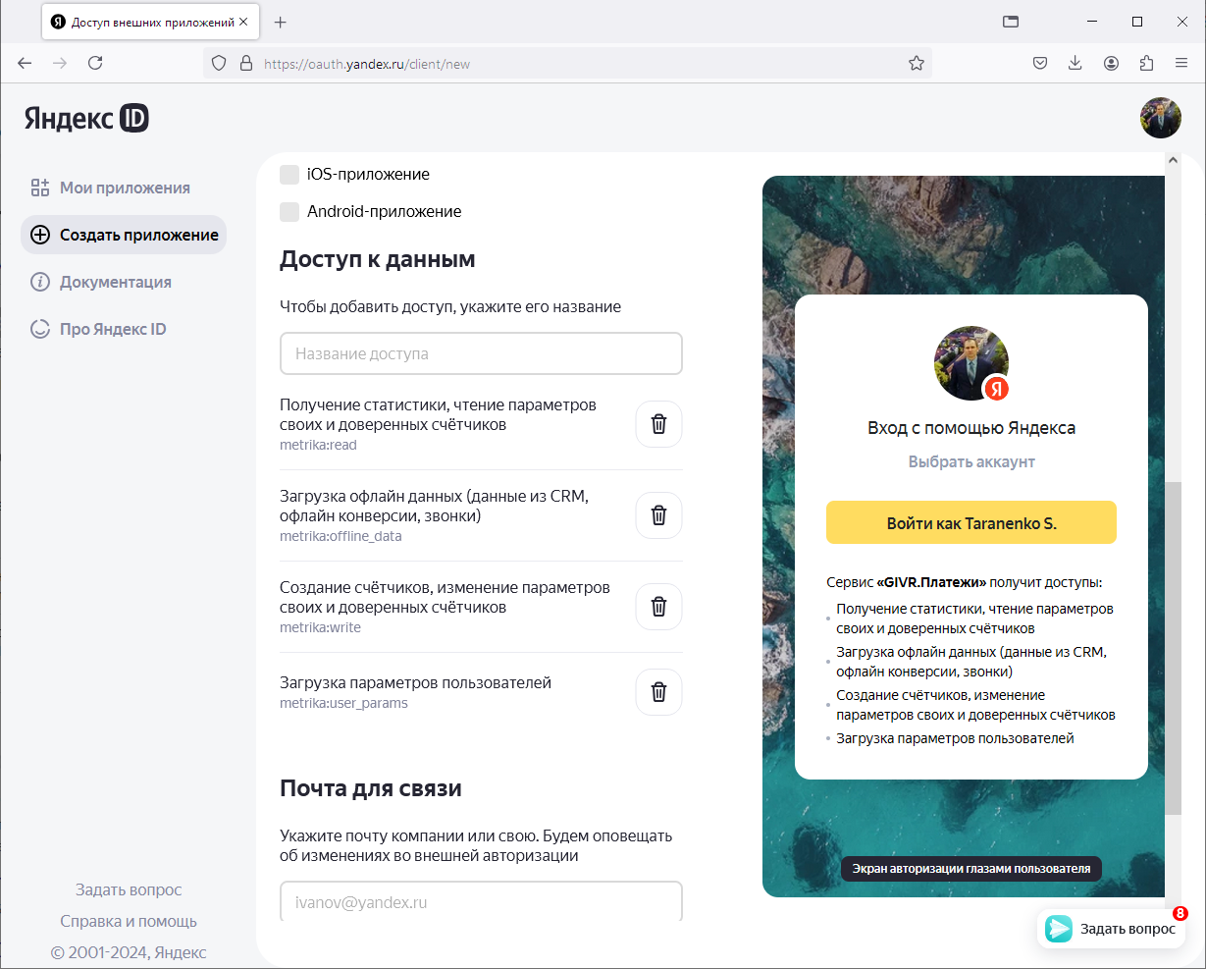This screenshot has width=1206, height=969.
Task: Select the Доступ внешних приложений browser tab
Action: pyautogui.click(x=150, y=22)
